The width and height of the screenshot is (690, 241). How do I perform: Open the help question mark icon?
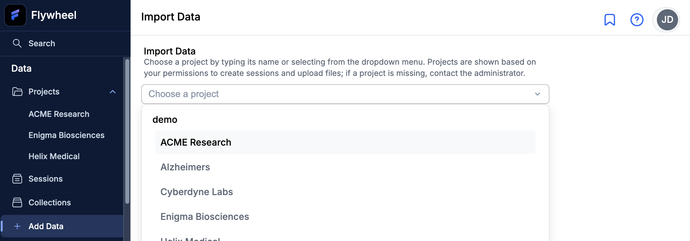pos(637,20)
